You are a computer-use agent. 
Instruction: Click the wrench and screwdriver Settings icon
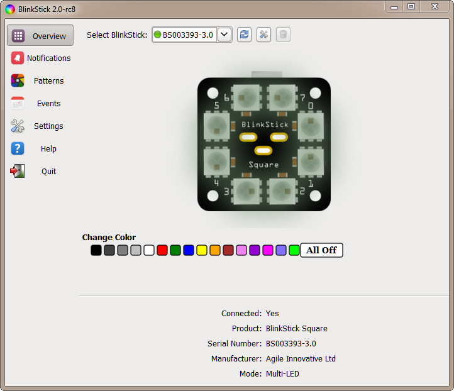pos(18,126)
